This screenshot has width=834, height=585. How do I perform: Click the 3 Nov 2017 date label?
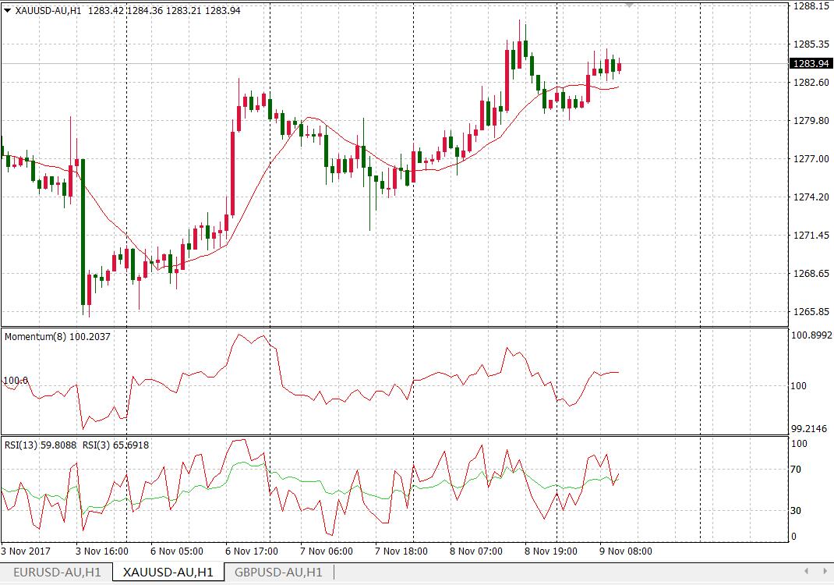coord(26,551)
